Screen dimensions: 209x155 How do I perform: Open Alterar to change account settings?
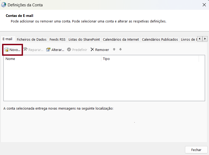click(x=55, y=50)
